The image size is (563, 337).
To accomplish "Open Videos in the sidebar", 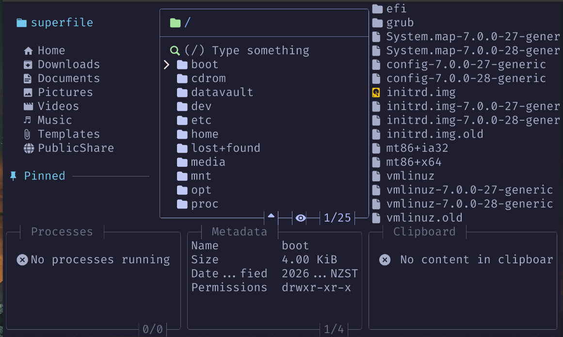I will click(59, 107).
